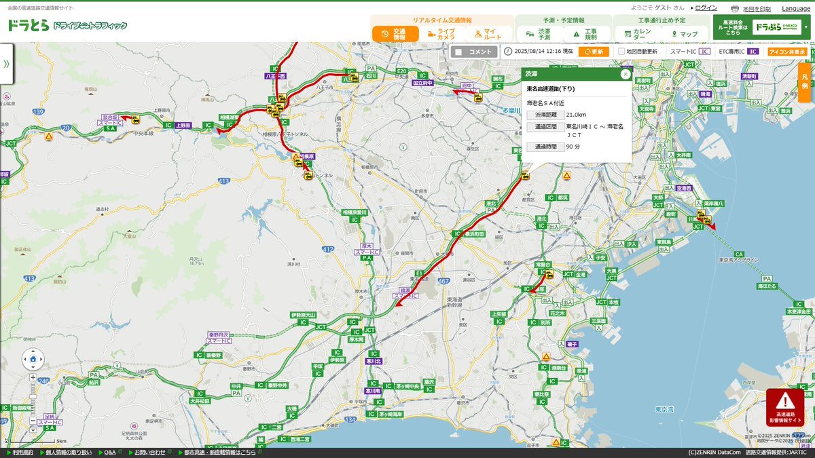
Task: Switch to the ライブカメラ tab
Action: (442, 34)
